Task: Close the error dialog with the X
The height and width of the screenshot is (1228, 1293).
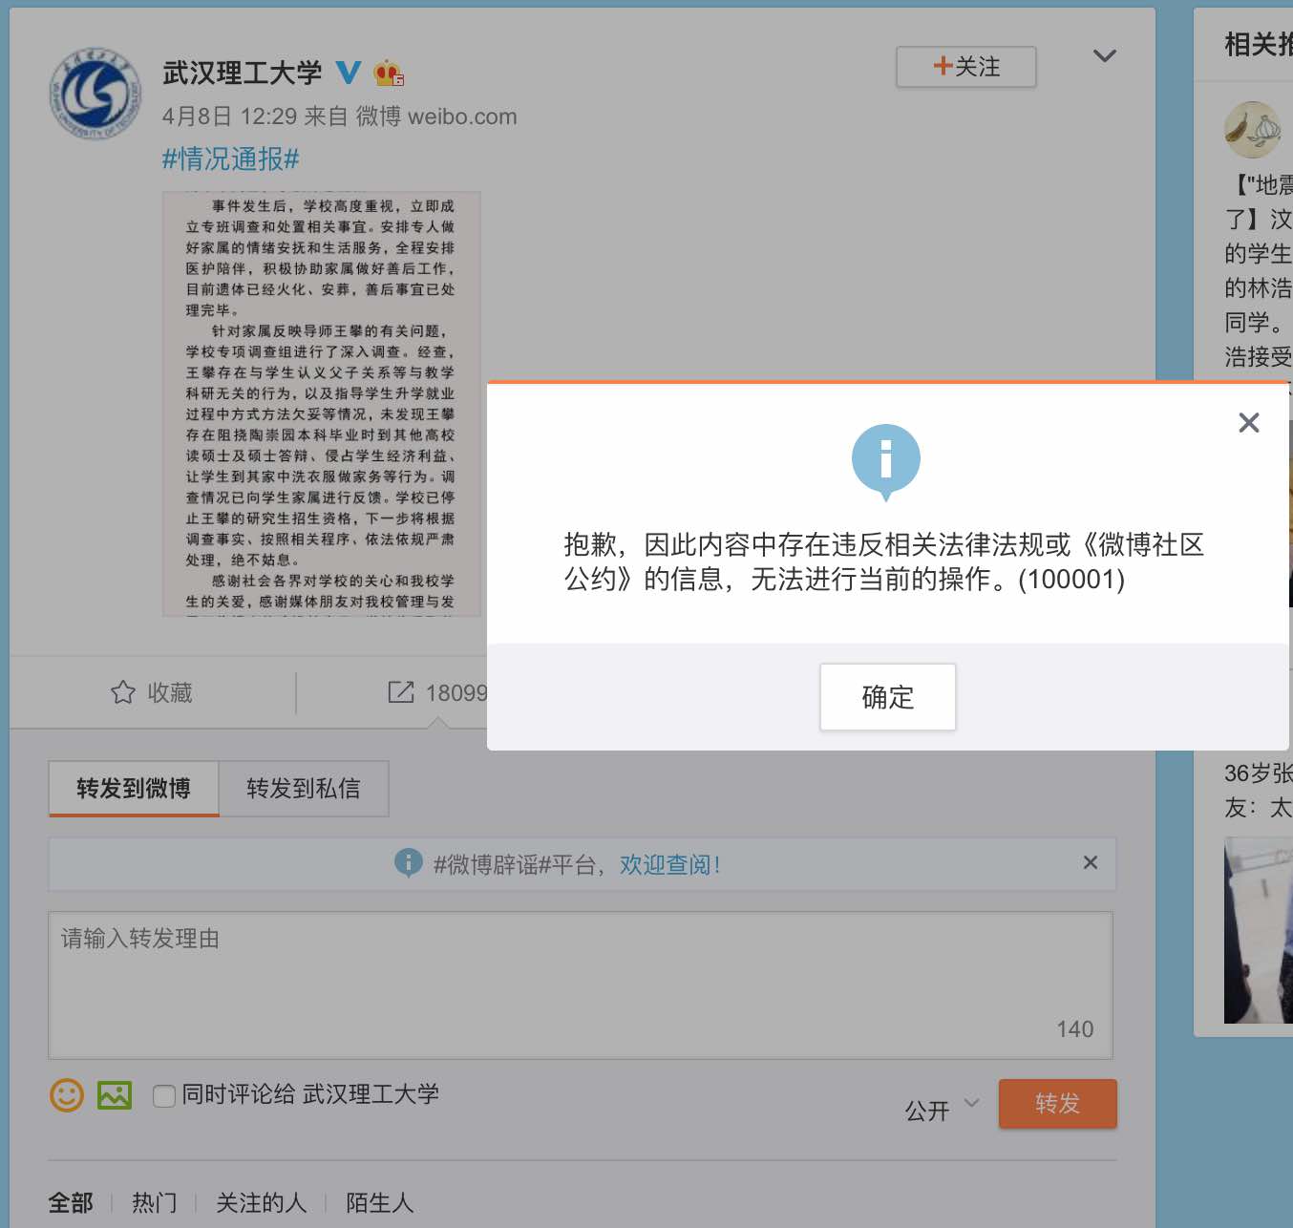Action: pyautogui.click(x=1248, y=423)
